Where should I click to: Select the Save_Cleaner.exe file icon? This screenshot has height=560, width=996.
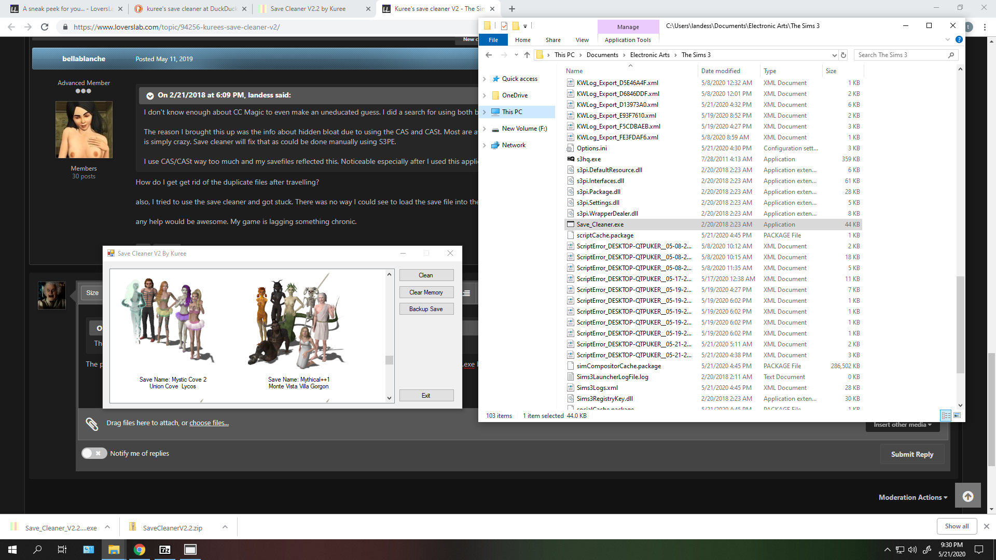click(x=571, y=225)
